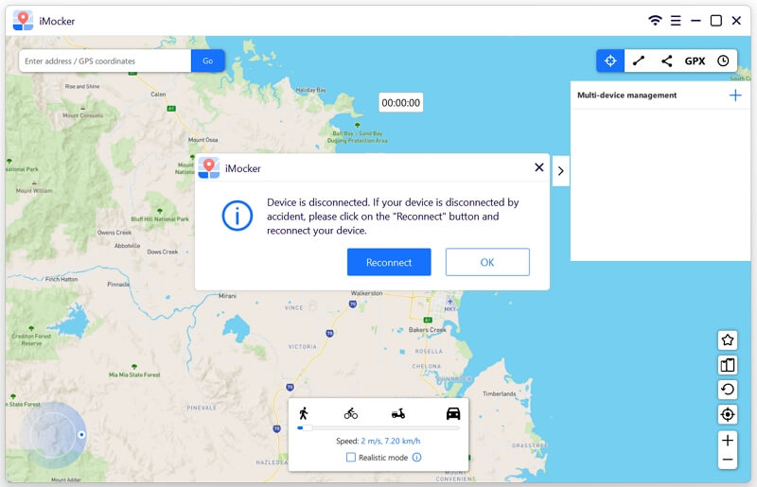Click the Bakers Creek map label
This screenshot has height=487, width=757.
coord(428,330)
